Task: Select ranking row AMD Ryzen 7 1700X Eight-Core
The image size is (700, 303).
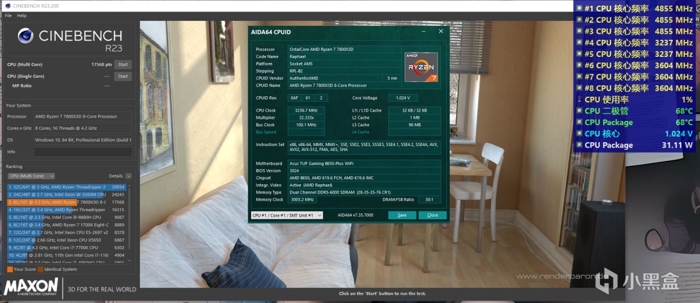Action: click(67, 224)
